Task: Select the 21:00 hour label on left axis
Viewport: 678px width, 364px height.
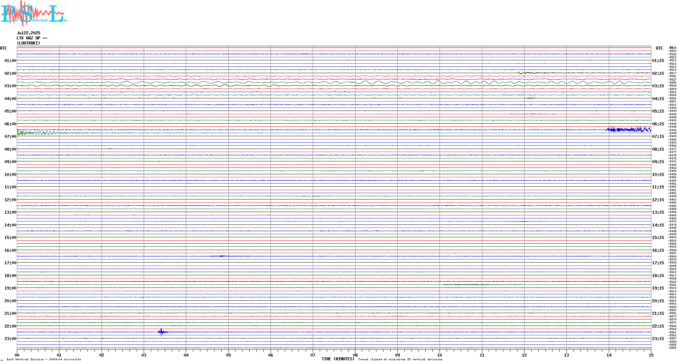Action: 10,313
